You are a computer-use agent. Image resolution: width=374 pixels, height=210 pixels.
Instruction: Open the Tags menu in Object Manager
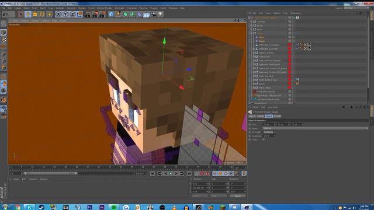(x=286, y=13)
